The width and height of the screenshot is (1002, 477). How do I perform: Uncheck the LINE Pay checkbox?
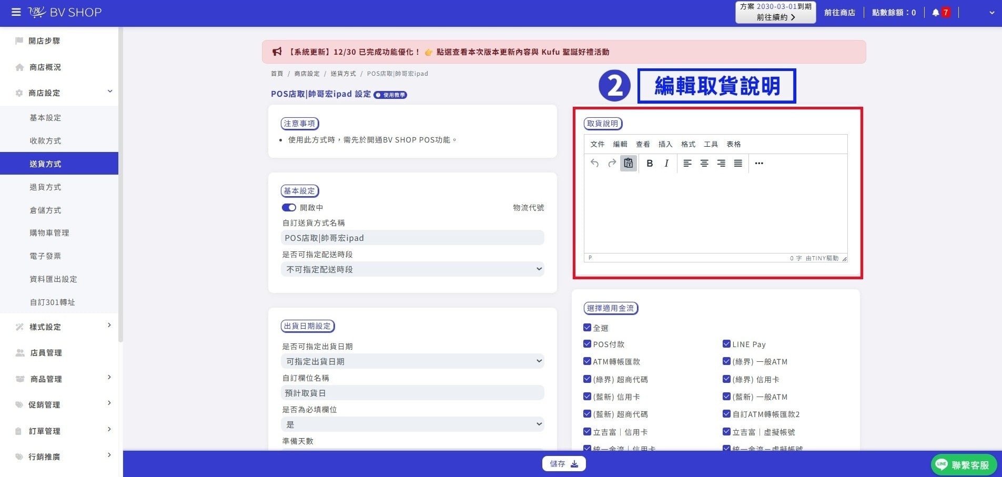tap(726, 344)
